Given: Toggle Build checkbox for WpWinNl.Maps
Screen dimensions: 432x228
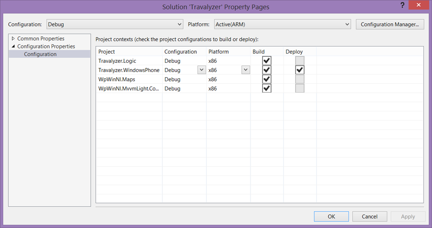Looking at the screenshot, I should [x=267, y=79].
